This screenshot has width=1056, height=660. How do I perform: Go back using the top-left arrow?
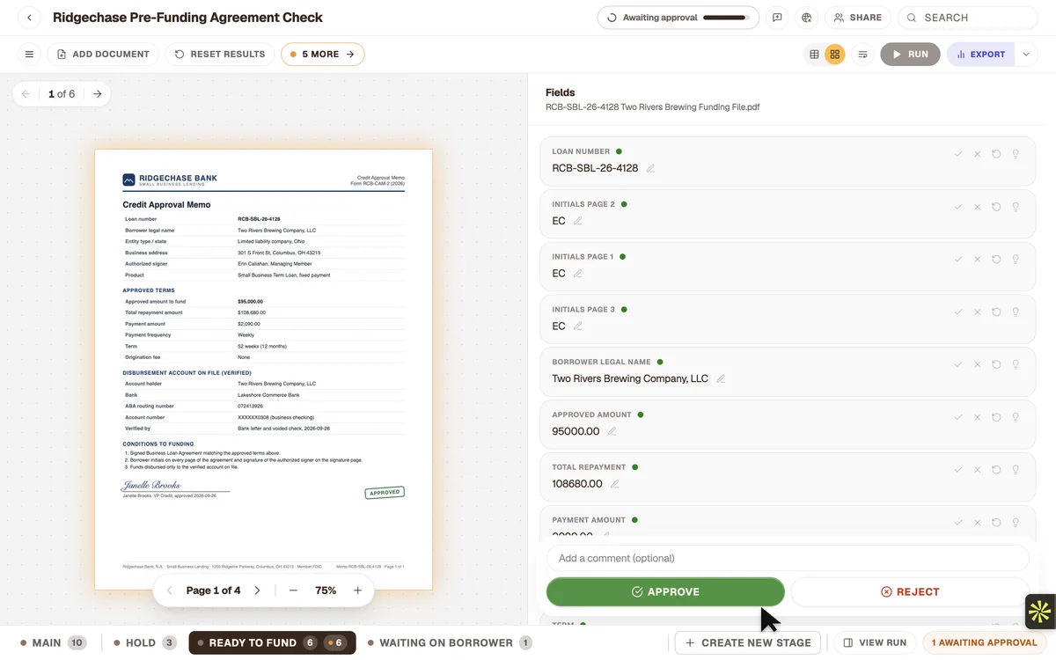(x=30, y=18)
